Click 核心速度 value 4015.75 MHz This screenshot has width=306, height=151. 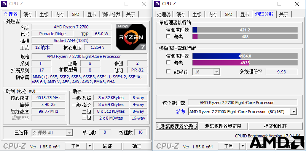[48, 98]
